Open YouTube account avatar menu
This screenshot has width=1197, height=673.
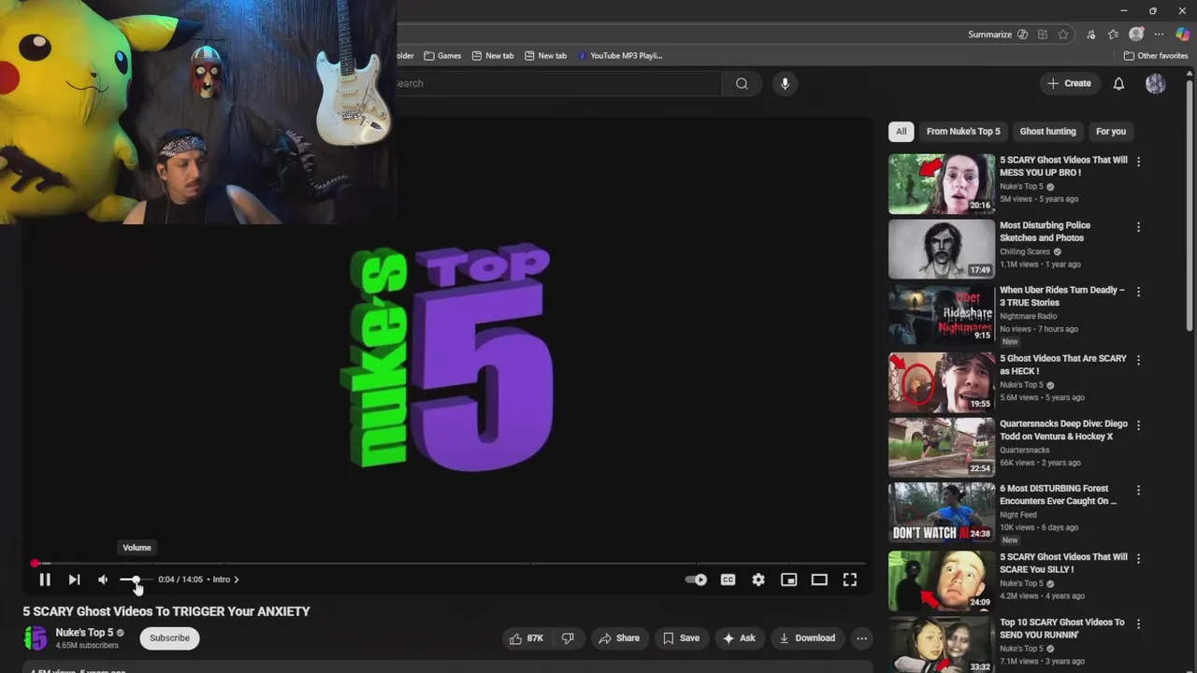click(x=1156, y=83)
